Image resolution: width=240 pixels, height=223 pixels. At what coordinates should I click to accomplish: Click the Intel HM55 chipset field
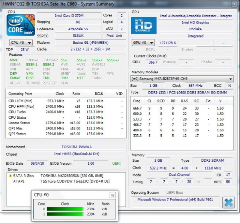point(76,154)
